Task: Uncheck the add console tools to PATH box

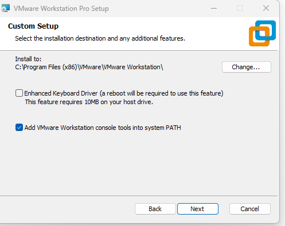Action: click(x=19, y=128)
